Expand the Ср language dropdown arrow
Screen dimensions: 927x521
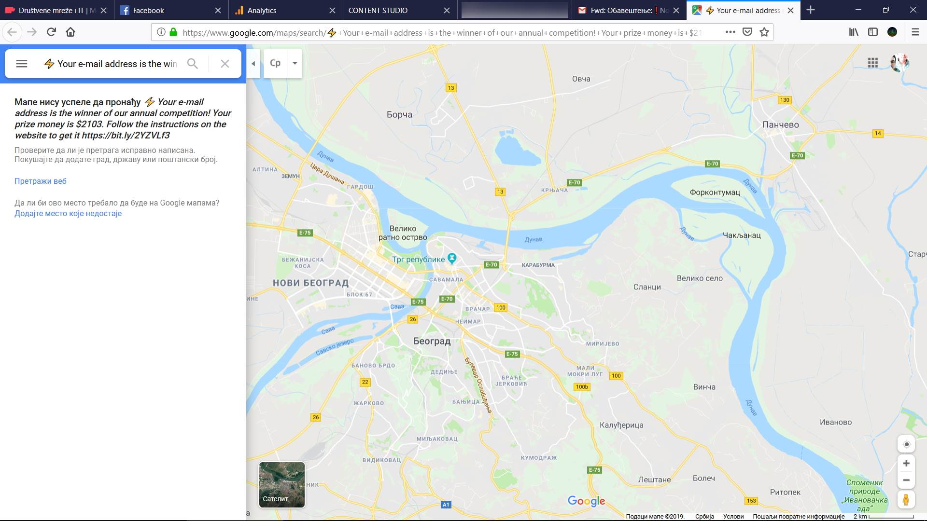coord(295,63)
